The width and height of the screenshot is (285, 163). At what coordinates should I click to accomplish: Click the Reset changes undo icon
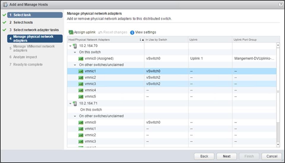tap(100, 33)
